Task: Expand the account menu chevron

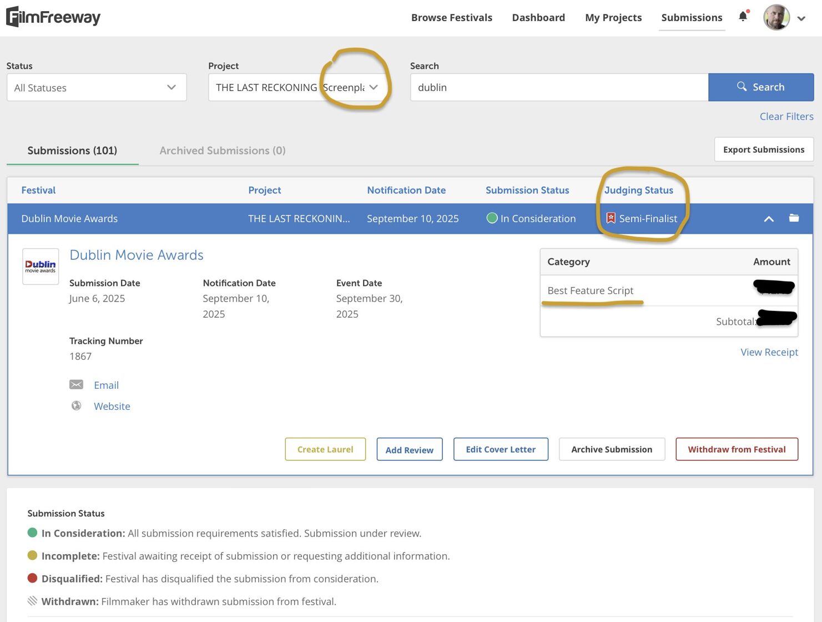Action: 801,18
